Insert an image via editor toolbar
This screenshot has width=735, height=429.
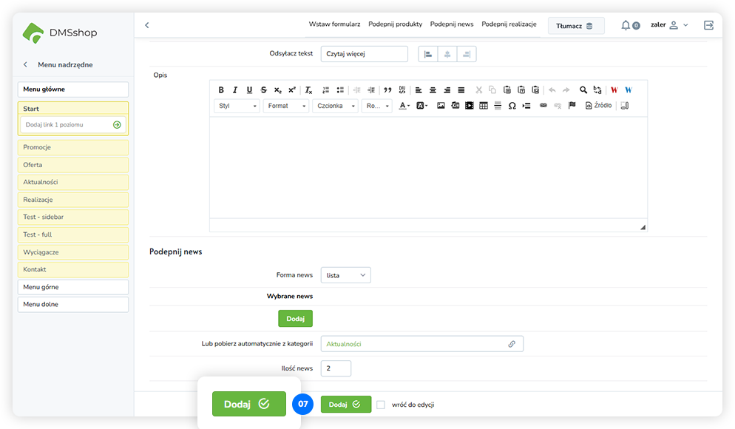coord(441,106)
